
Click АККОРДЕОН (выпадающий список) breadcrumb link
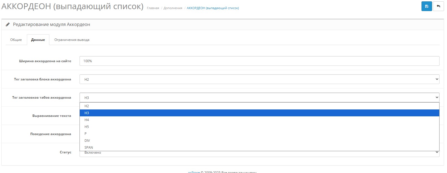tap(213, 8)
